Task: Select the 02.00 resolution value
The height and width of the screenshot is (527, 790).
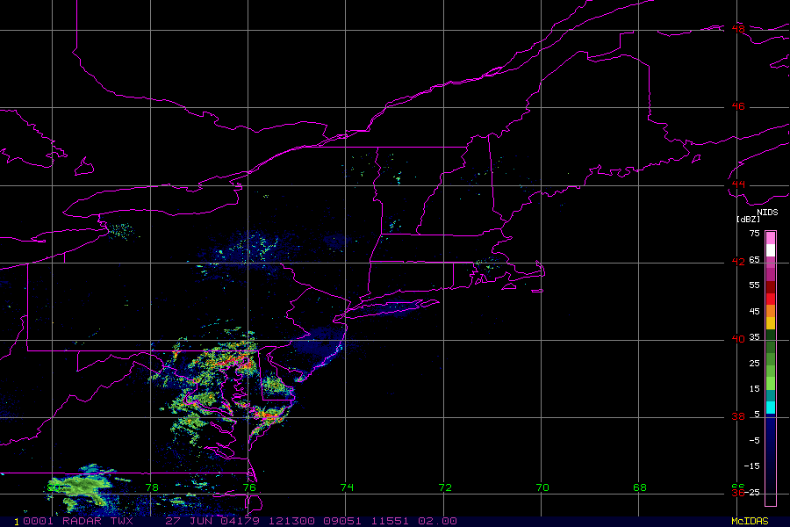Action: (438, 521)
